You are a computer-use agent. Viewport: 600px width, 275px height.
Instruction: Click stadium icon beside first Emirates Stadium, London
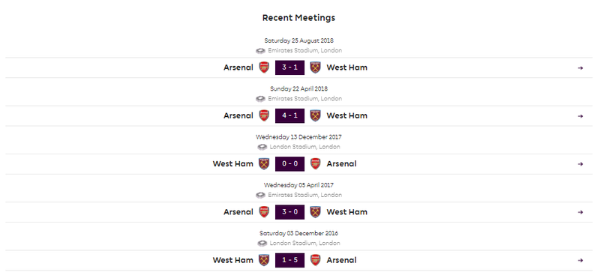coord(260,50)
